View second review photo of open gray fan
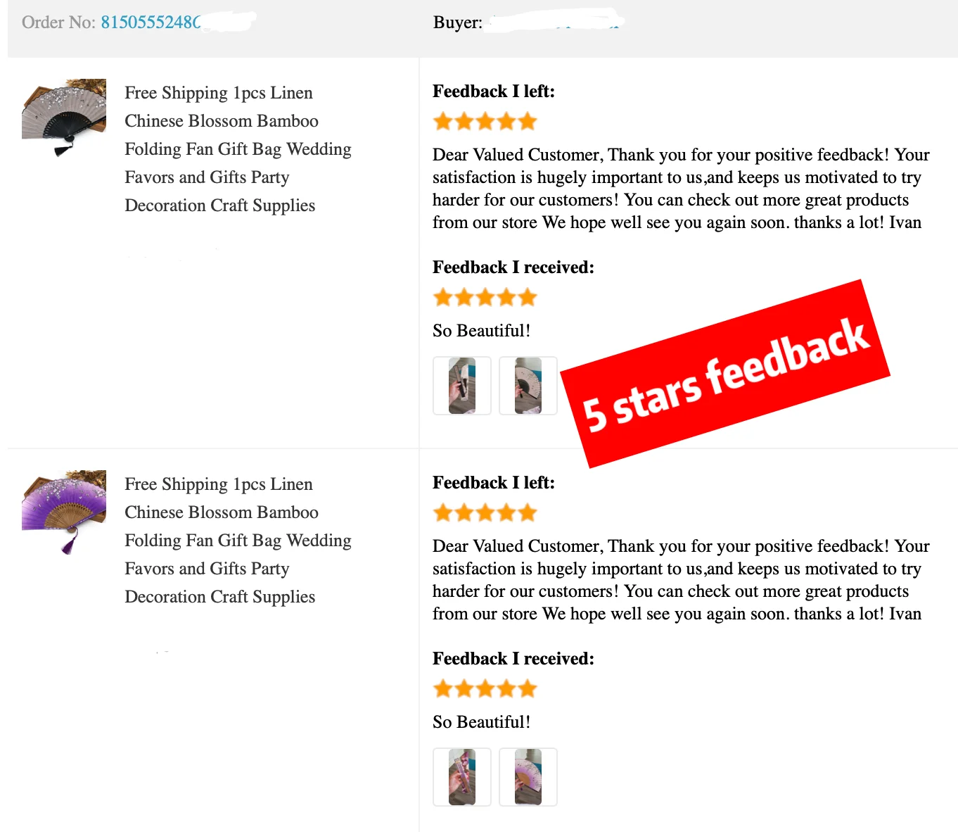Screen dimensions: 958x832 528,386
